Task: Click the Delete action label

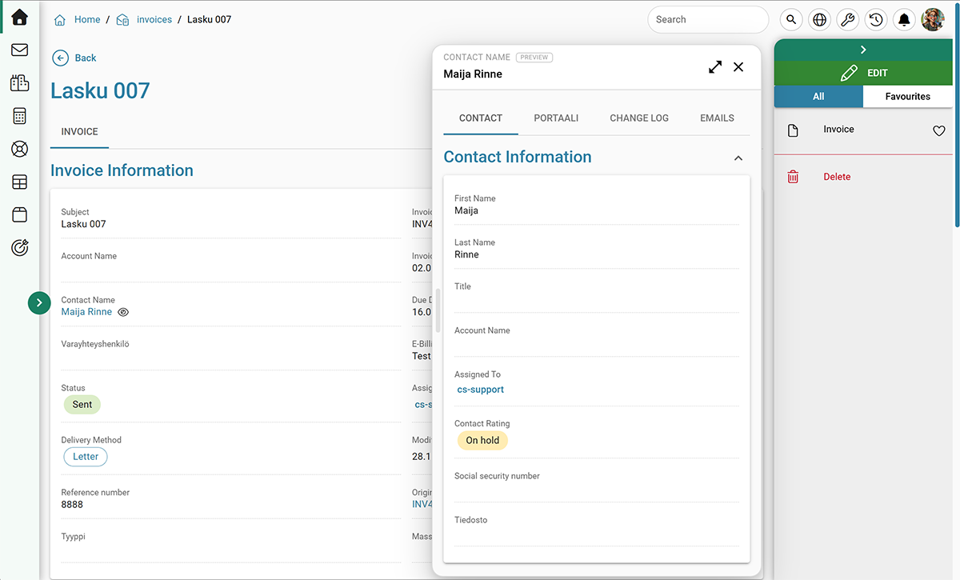Action: click(837, 177)
